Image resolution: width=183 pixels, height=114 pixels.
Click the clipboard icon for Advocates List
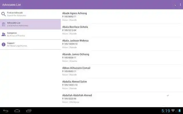click(4, 24)
